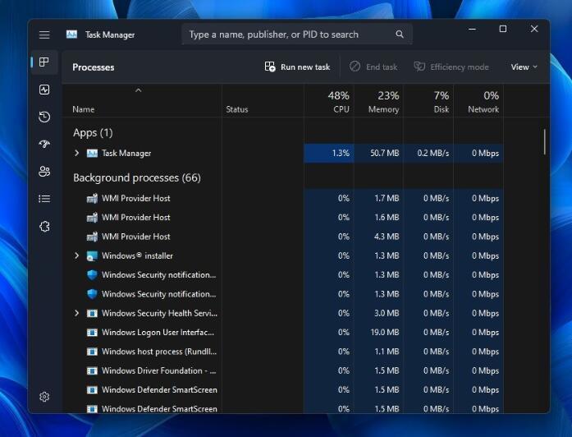Maximize the Task Manager window
This screenshot has width=572, height=437.
503,29
